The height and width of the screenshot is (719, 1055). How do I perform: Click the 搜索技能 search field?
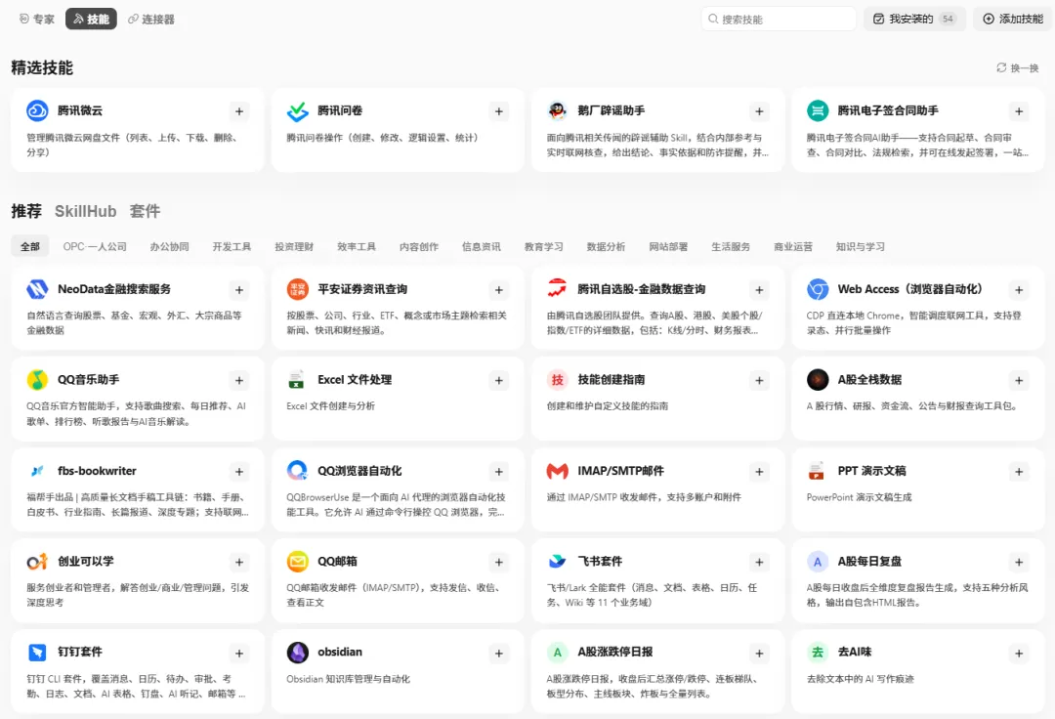pyautogui.click(x=779, y=19)
